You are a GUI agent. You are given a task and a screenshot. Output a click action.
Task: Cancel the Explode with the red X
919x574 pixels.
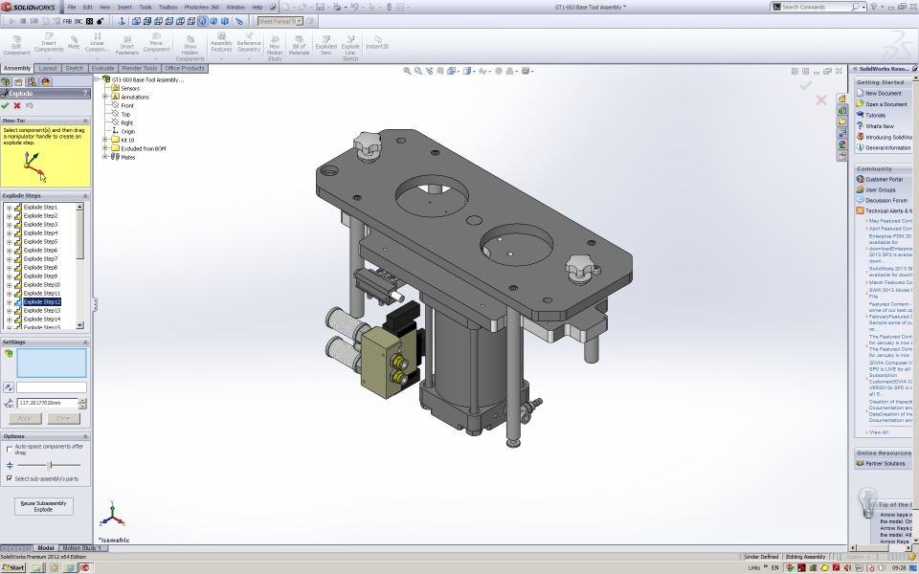click(17, 105)
